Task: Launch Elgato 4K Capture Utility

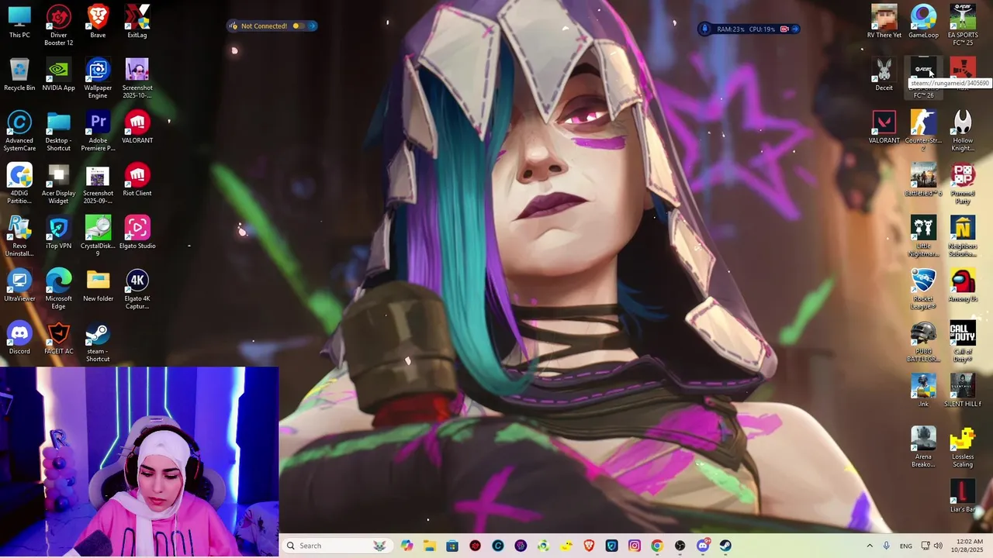Action: pyautogui.click(x=137, y=288)
